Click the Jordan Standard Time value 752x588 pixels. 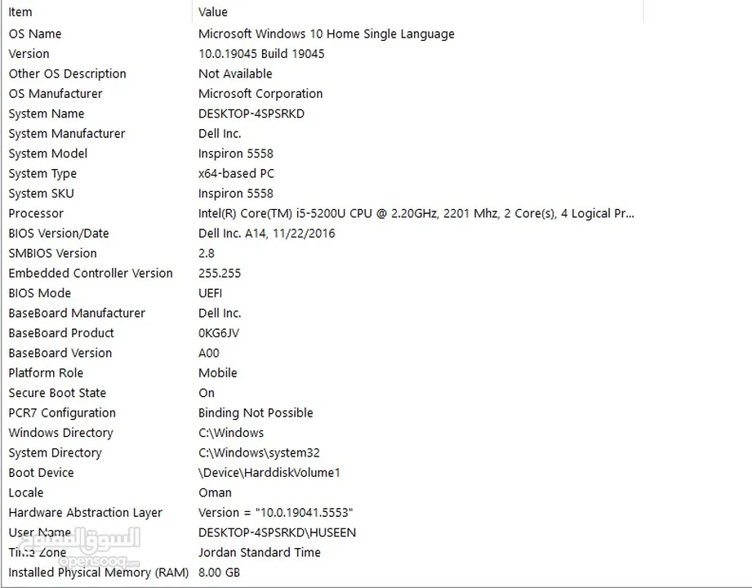pos(260,553)
